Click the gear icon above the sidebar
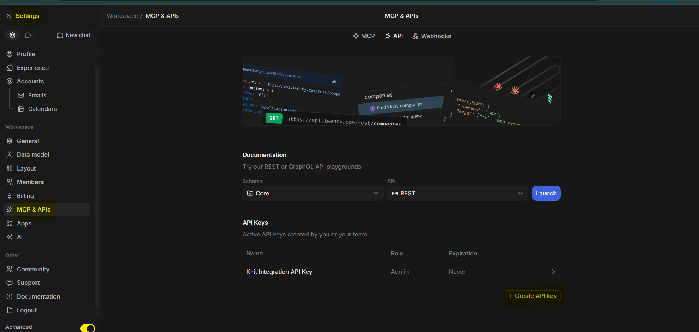Image resolution: width=699 pixels, height=332 pixels. (x=12, y=35)
